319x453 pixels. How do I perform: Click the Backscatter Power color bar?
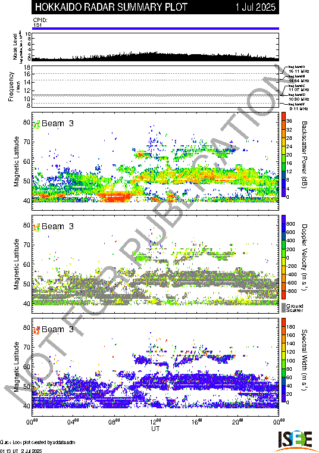(284, 155)
